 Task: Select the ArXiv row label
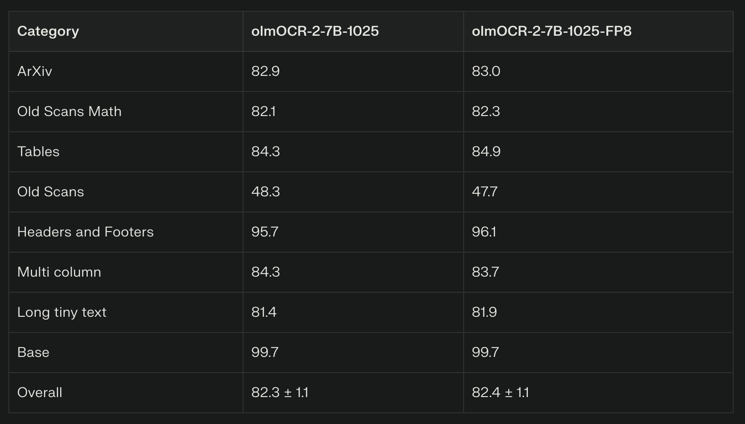point(35,71)
